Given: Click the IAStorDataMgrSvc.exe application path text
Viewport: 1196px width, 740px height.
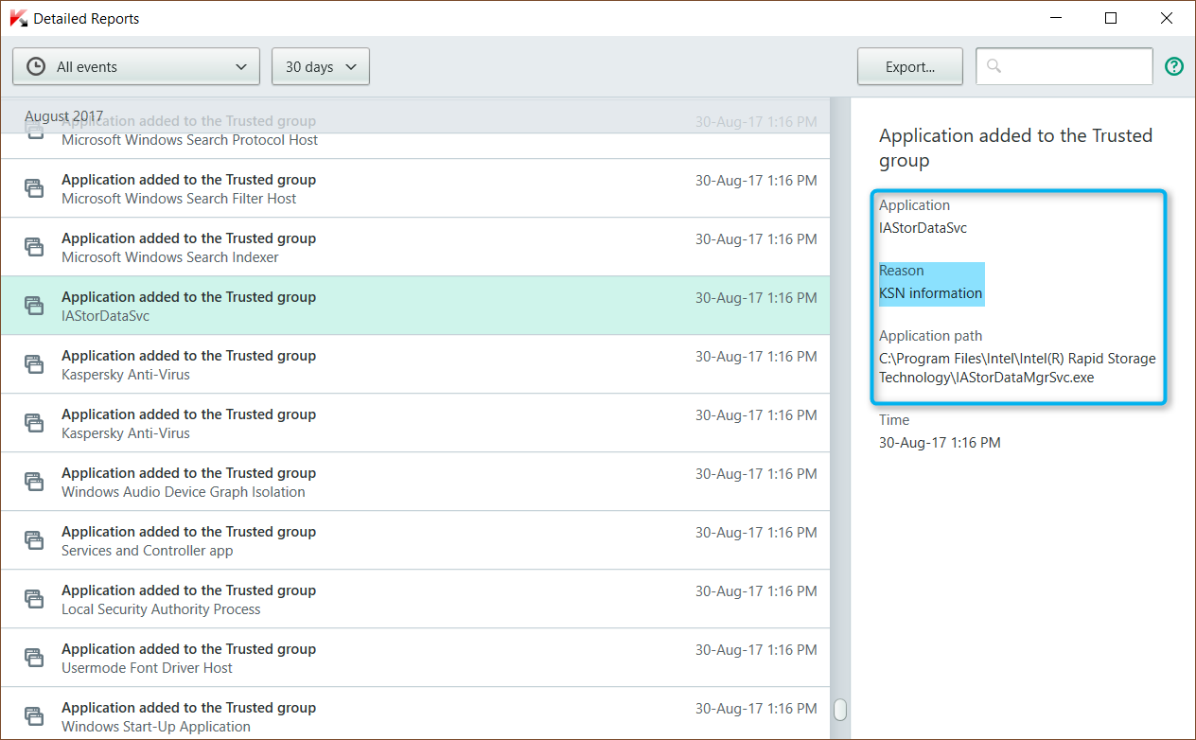Looking at the screenshot, I should 1017,367.
